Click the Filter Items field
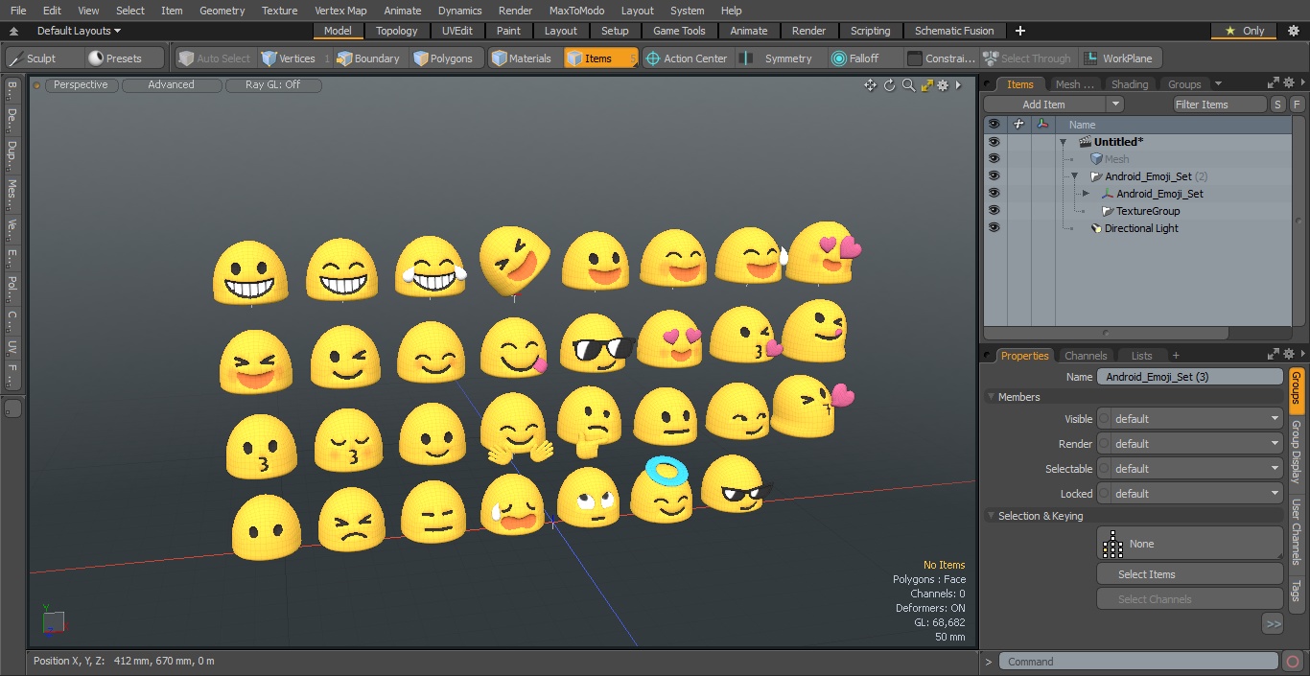The width and height of the screenshot is (1310, 676). 1220,105
